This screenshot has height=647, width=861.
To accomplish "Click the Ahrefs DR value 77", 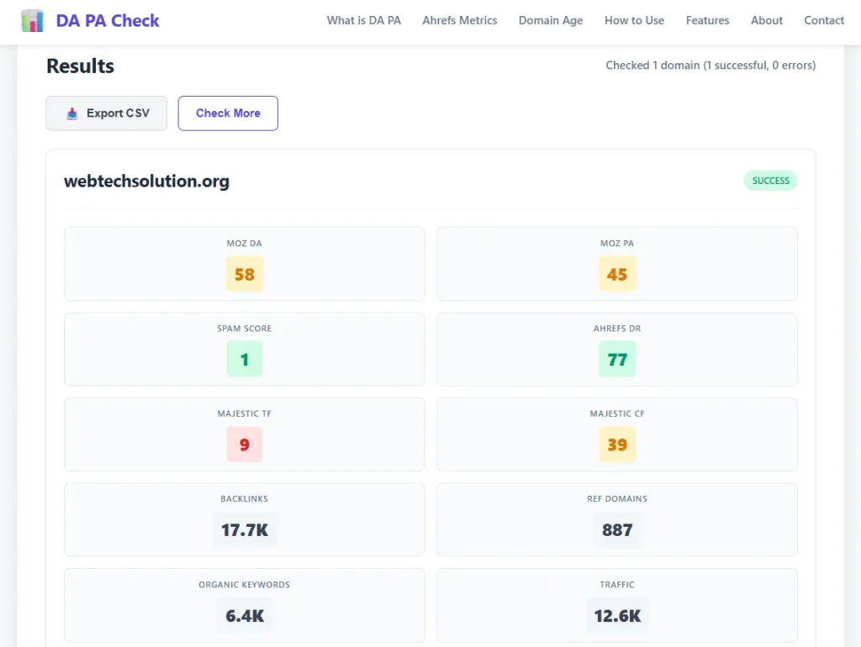I will pyautogui.click(x=617, y=359).
